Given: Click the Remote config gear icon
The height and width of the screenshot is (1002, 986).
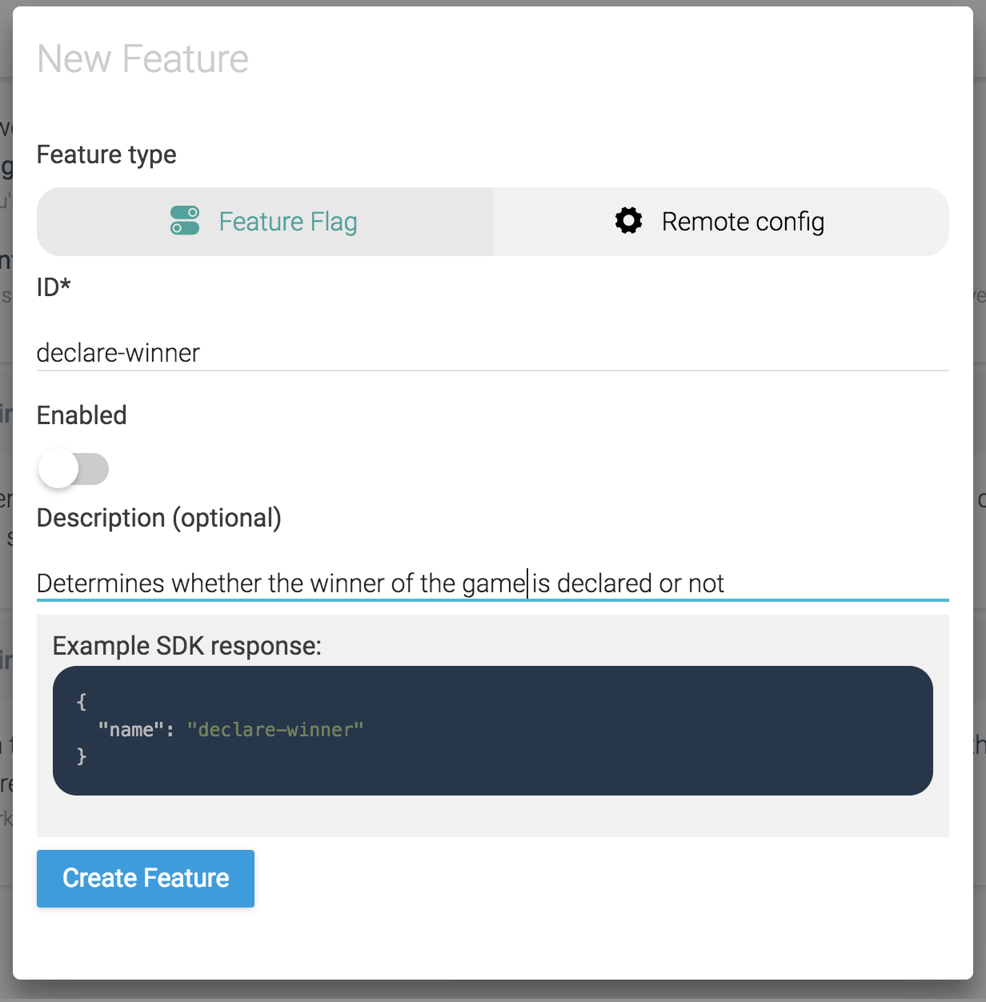Looking at the screenshot, I should (628, 221).
